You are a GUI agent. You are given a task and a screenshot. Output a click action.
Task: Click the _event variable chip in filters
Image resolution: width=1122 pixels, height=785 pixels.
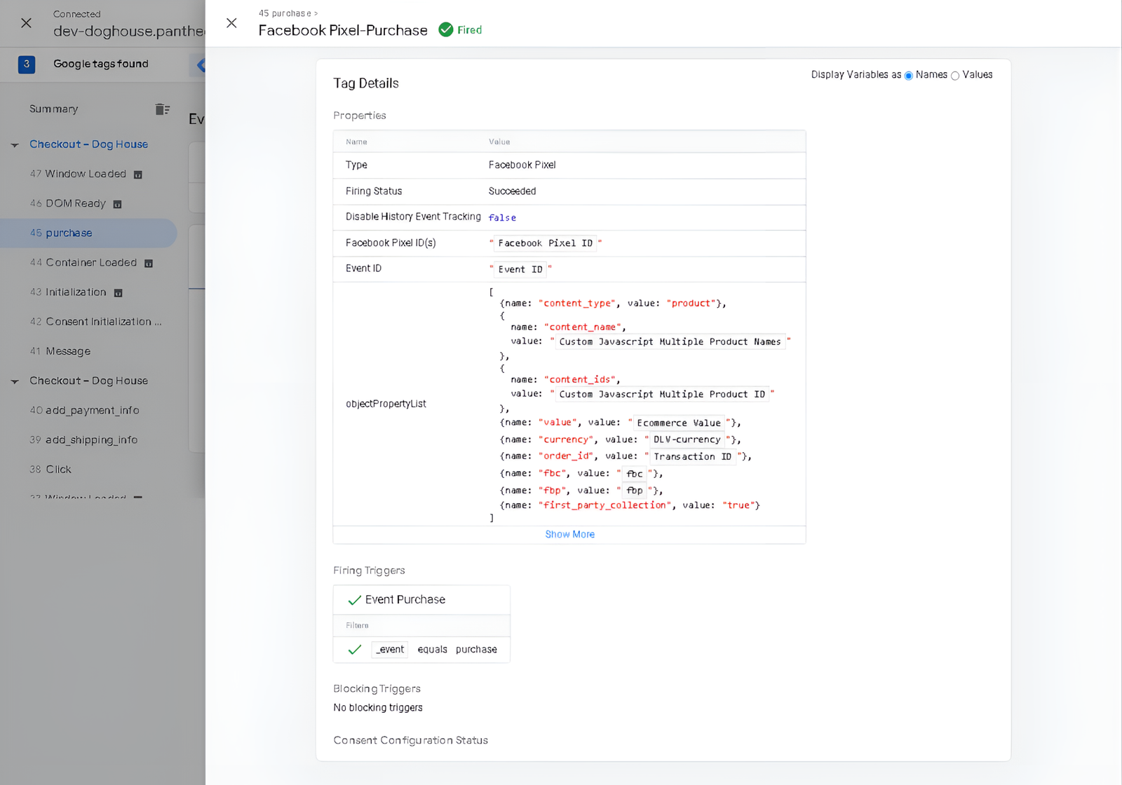pyautogui.click(x=390, y=650)
